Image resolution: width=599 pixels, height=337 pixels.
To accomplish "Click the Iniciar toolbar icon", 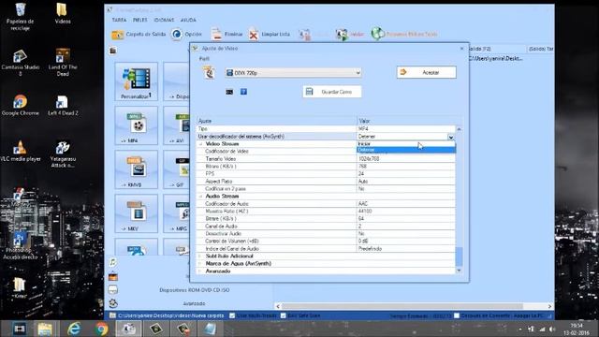I will coord(342,35).
